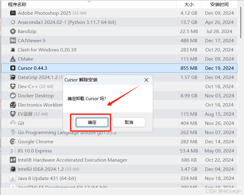
Task: Select the Bandizip icon
Action: point(13,31)
